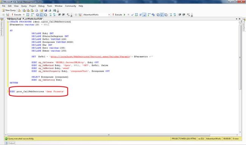This screenshot has width=246, height=145.
Task: Open the Project menu
Action: [x=33, y=6]
